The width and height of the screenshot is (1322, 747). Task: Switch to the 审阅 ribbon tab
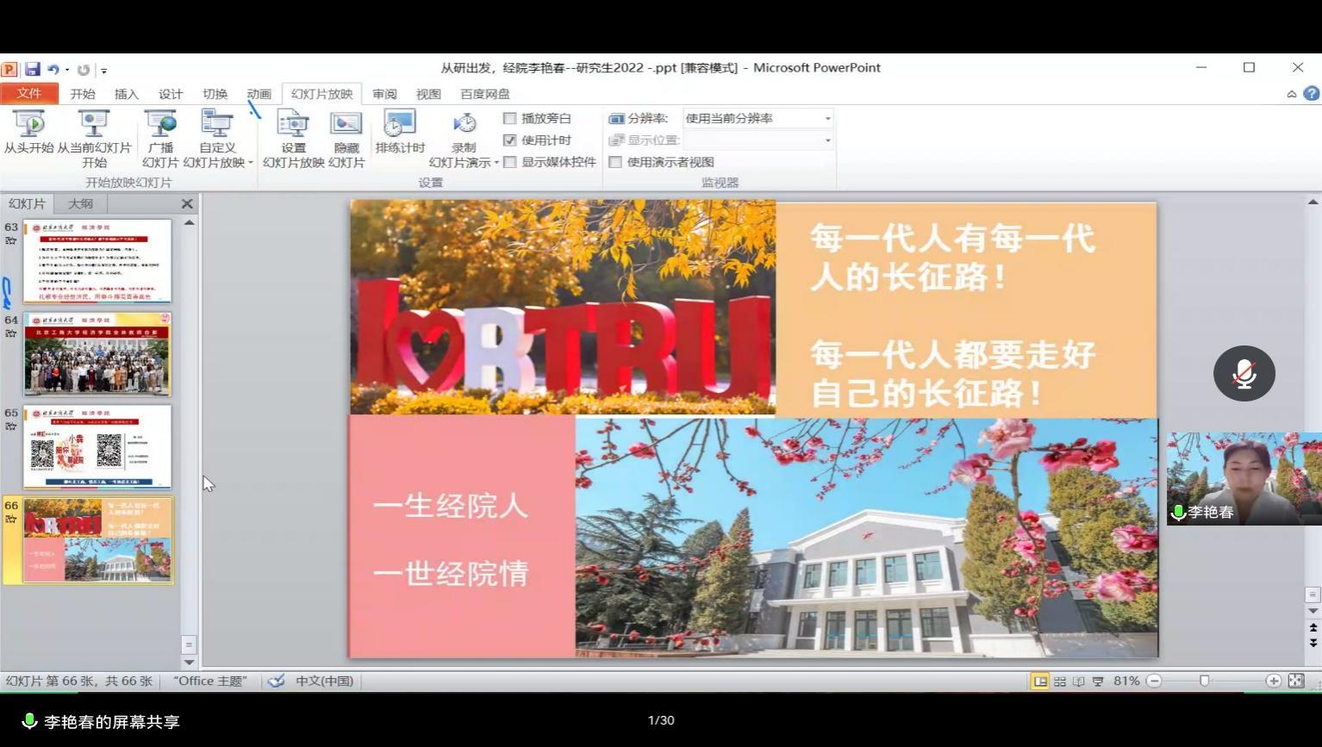pos(384,94)
